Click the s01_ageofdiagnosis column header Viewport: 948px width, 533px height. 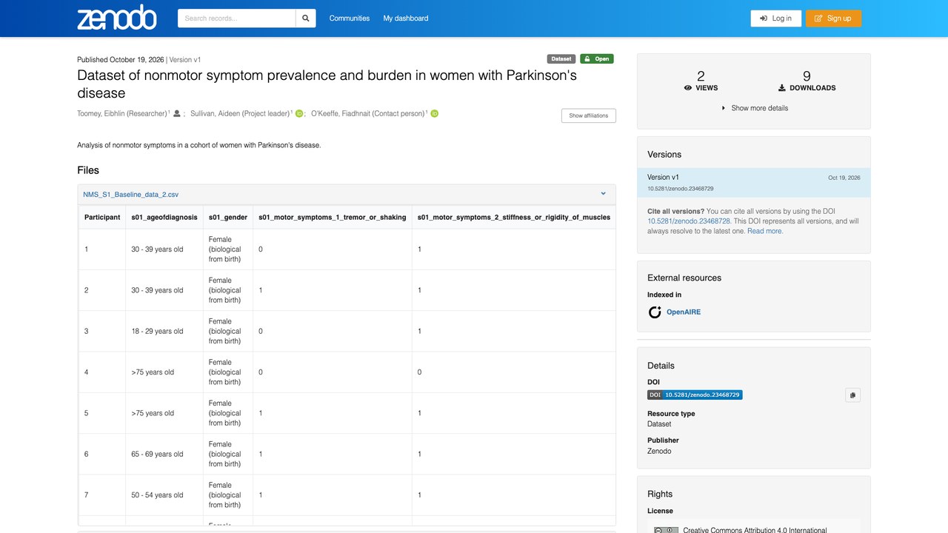coord(164,218)
